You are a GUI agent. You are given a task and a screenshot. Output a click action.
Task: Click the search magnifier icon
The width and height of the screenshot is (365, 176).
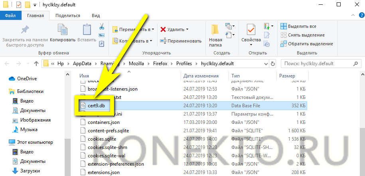pos(355,64)
